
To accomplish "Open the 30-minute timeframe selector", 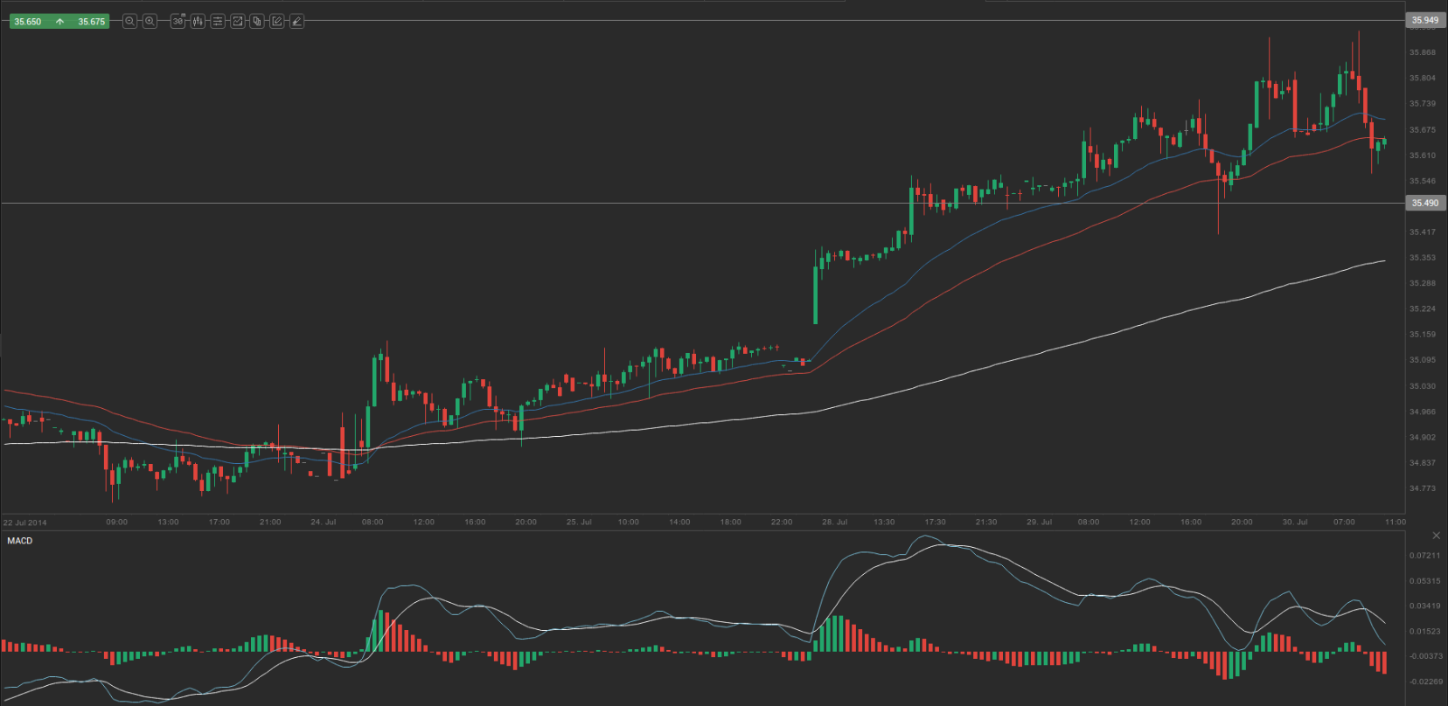I will coord(178,21).
